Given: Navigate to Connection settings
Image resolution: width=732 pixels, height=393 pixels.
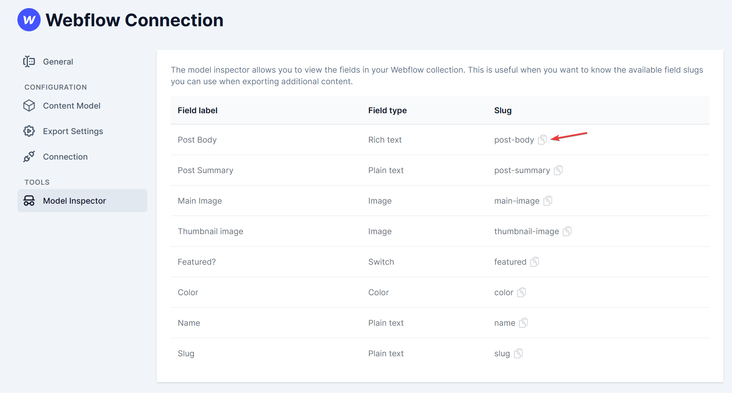Looking at the screenshot, I should tap(65, 157).
